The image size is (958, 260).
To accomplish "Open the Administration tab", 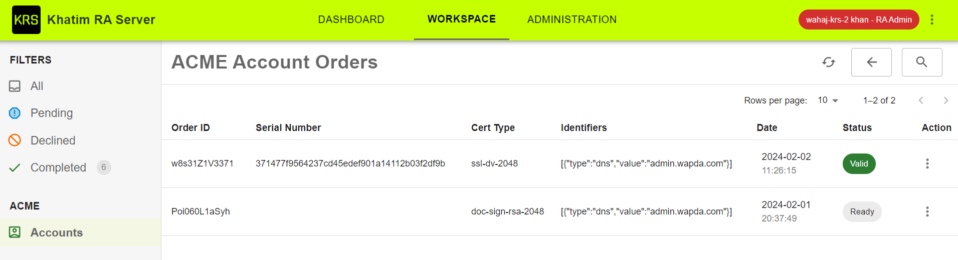I will (x=572, y=19).
